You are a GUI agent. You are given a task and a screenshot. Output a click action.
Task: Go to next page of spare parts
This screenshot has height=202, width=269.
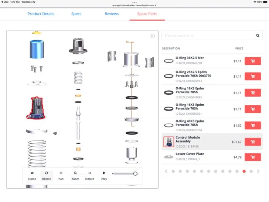point(258,171)
